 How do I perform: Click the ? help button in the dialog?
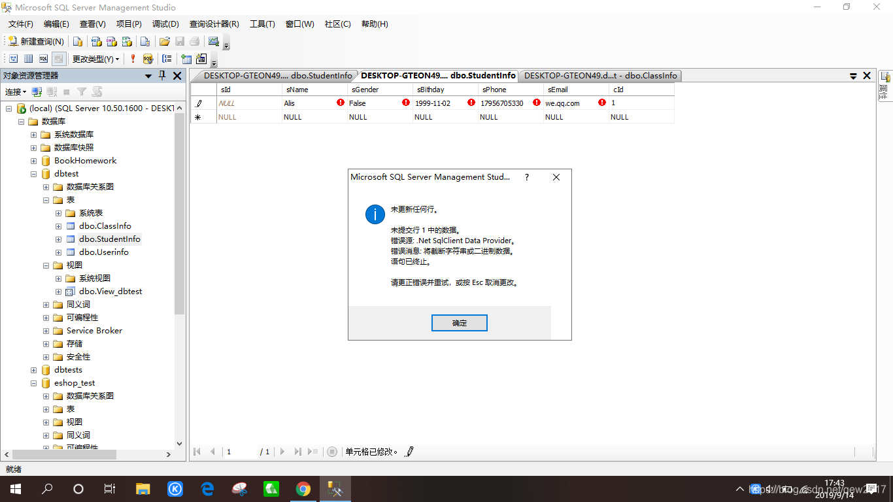tap(527, 177)
